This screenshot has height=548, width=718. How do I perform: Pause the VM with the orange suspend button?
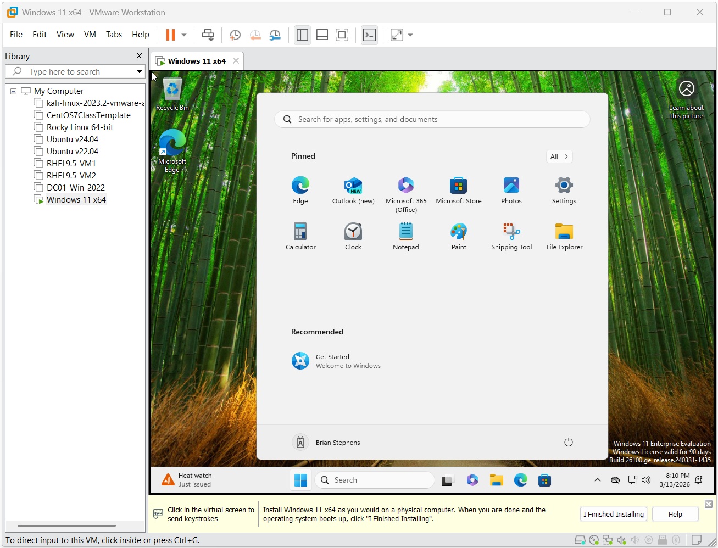[170, 35]
